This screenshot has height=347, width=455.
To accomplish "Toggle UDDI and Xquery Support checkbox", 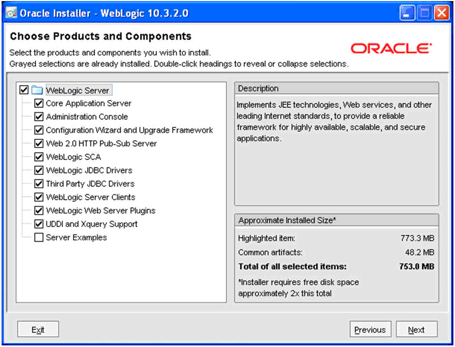I will point(39,224).
